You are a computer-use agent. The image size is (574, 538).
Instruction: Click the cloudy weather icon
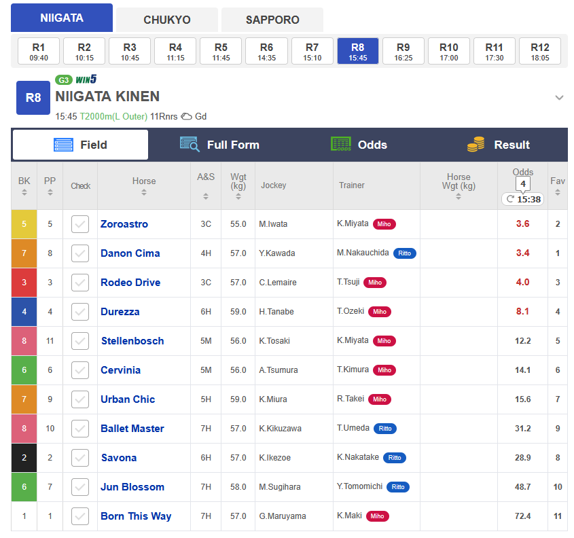[187, 116]
